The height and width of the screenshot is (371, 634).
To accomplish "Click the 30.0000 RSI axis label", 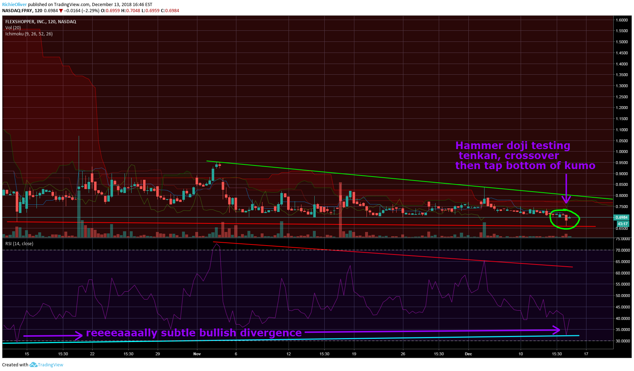I will (x=623, y=341).
